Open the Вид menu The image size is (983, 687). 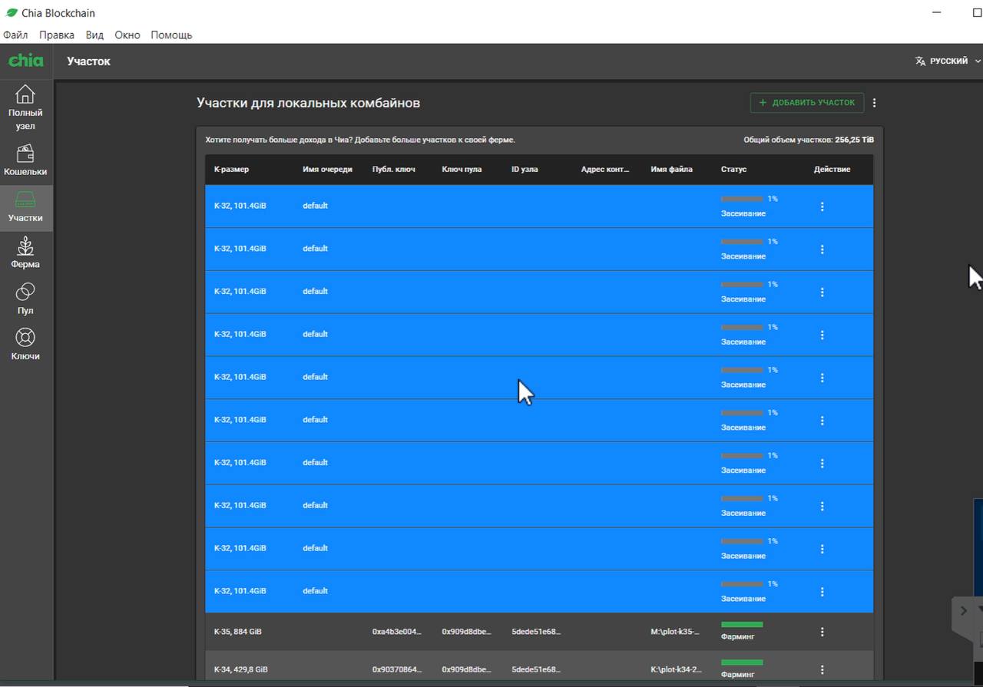pyautogui.click(x=94, y=35)
